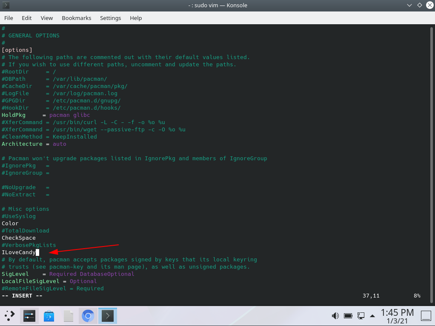Open the text editor from the taskbar
Viewport: 435px width, 326px height.
(x=68, y=316)
